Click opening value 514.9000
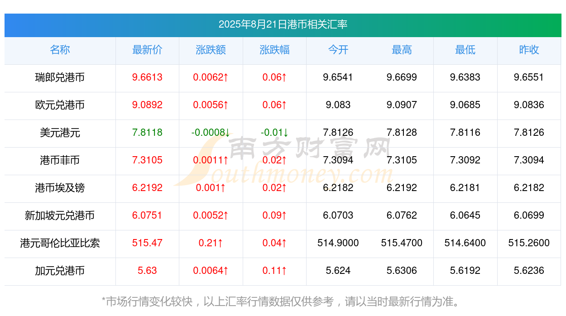 (x=338, y=243)
